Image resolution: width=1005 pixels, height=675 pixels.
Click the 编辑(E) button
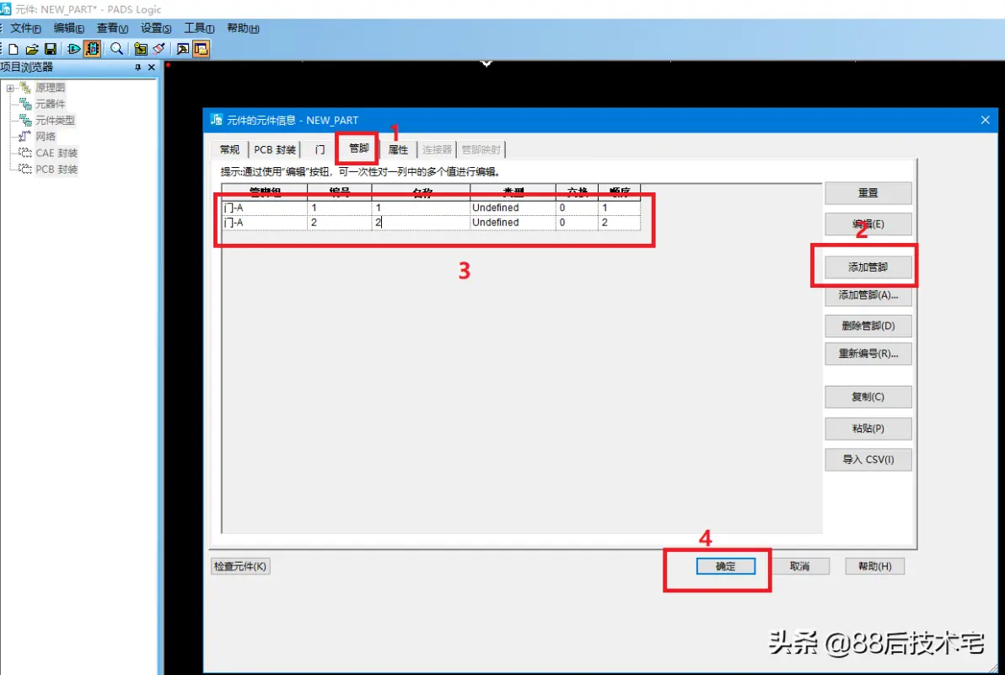point(868,224)
